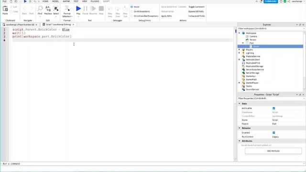Select Camera in the Explorer tree
This screenshot has height=172, width=306.
click(253, 36)
